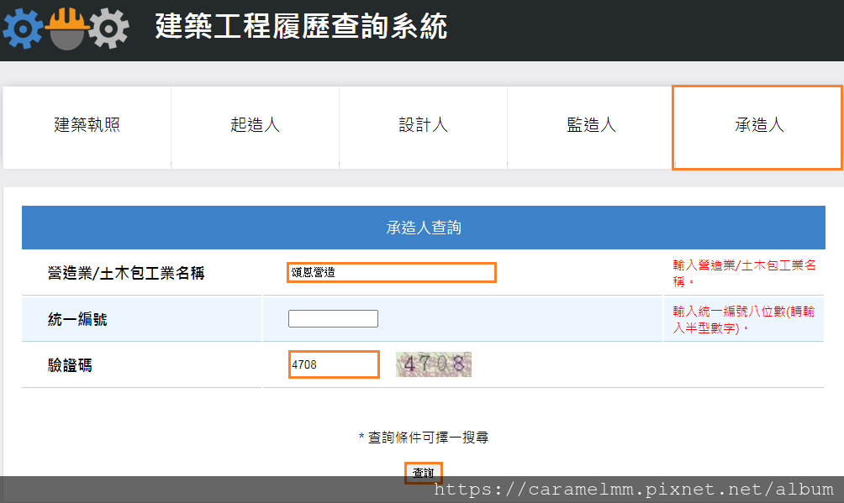Click the note 查詢條件可擇一搜尋
844x503 pixels.
click(424, 438)
